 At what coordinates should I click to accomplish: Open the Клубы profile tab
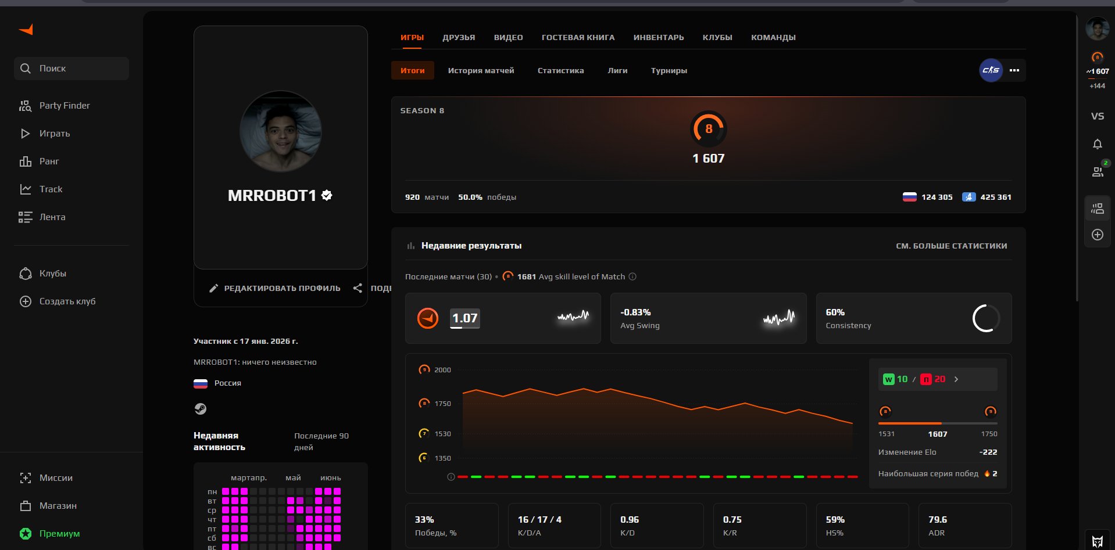pos(717,37)
